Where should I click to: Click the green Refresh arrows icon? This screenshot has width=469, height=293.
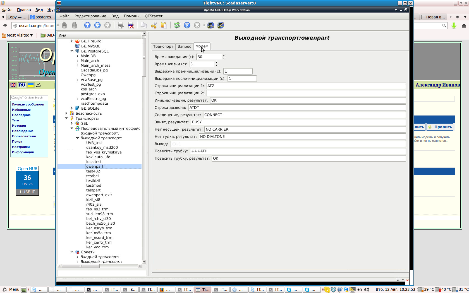[x=177, y=25]
